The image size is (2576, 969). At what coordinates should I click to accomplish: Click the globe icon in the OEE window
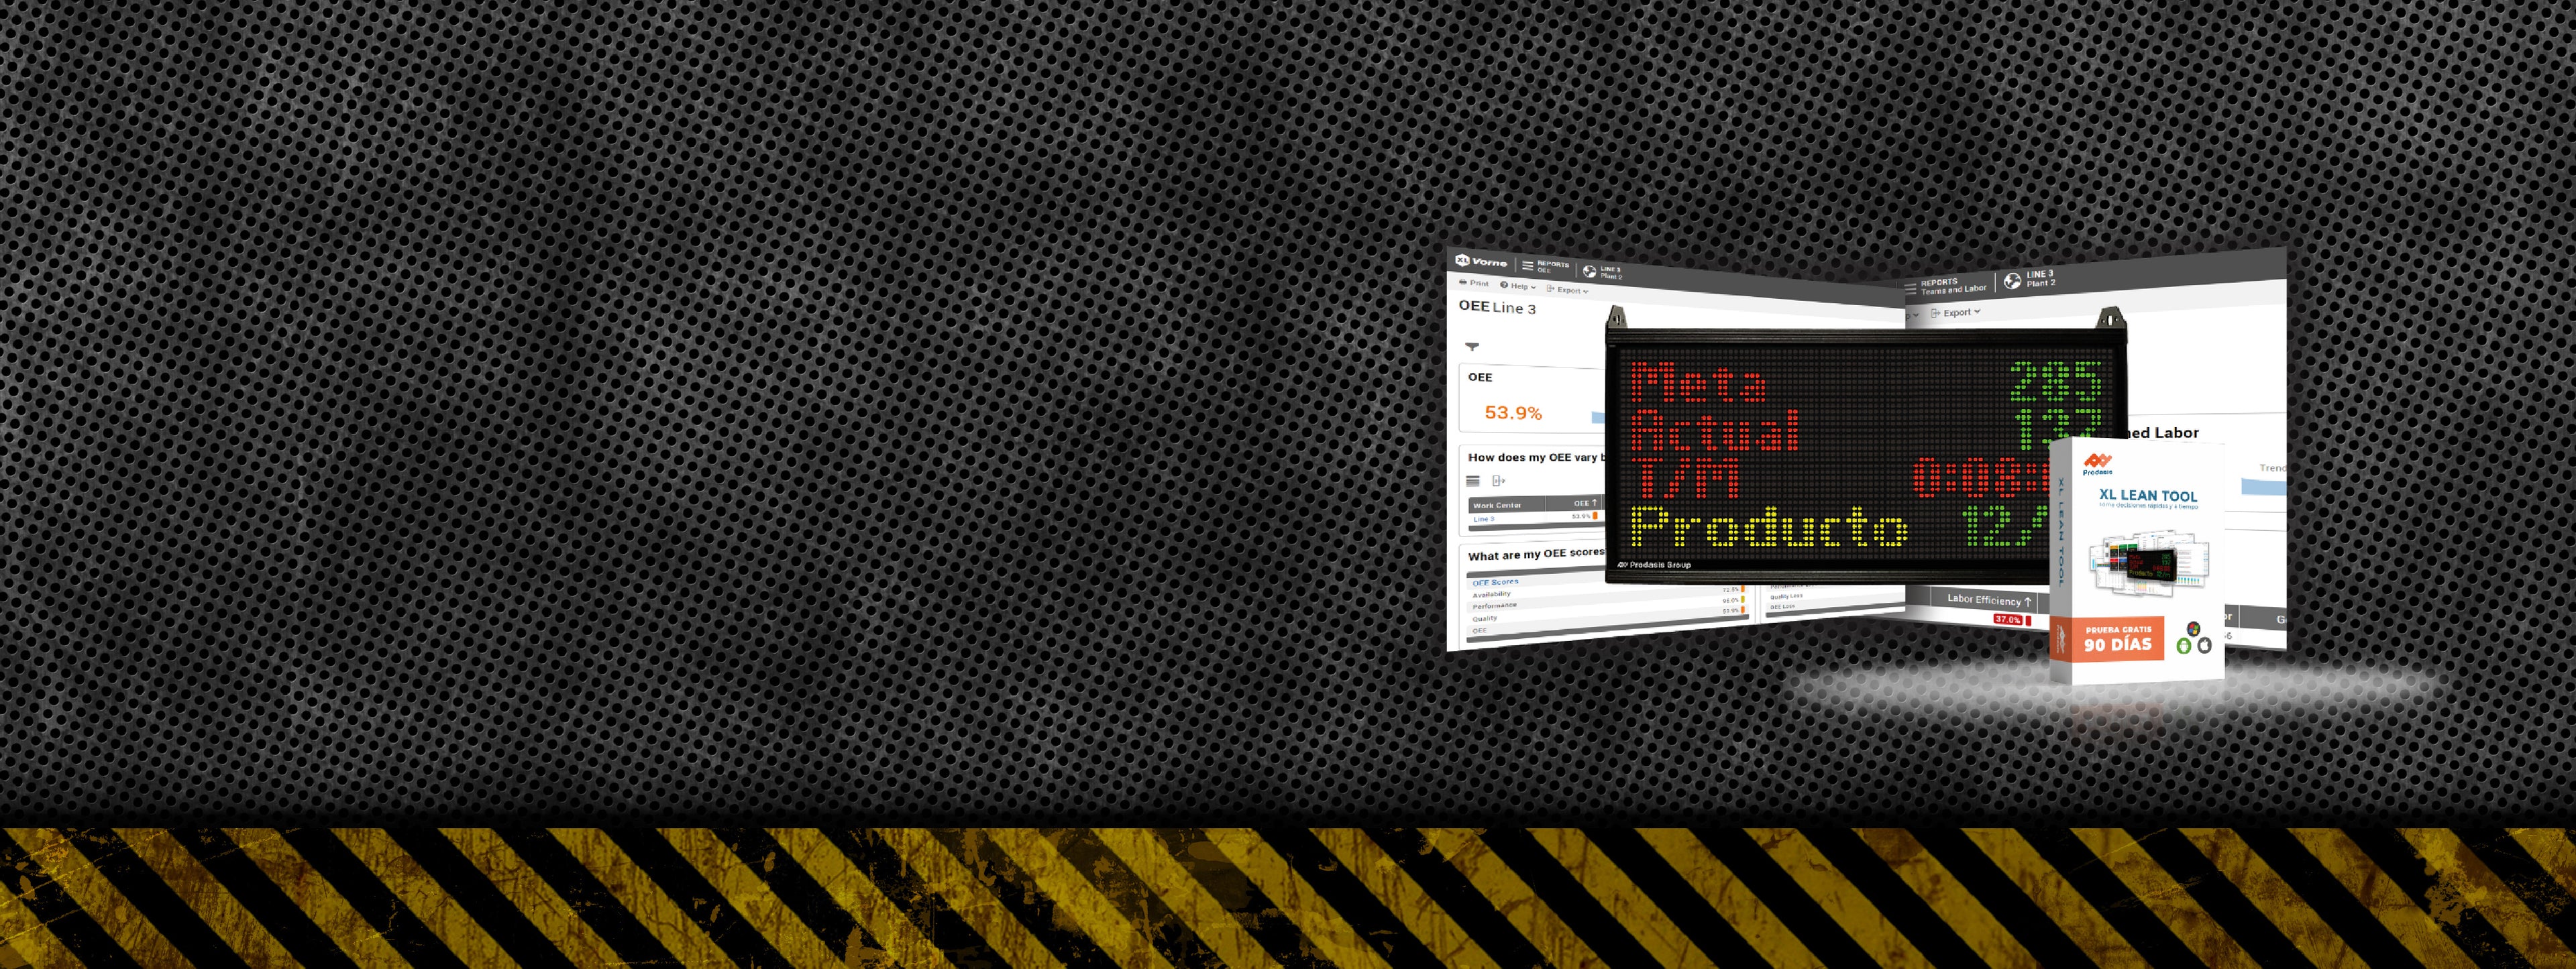(1590, 271)
